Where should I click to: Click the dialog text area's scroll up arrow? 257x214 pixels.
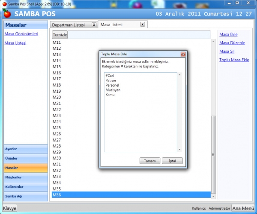[x=179, y=75]
